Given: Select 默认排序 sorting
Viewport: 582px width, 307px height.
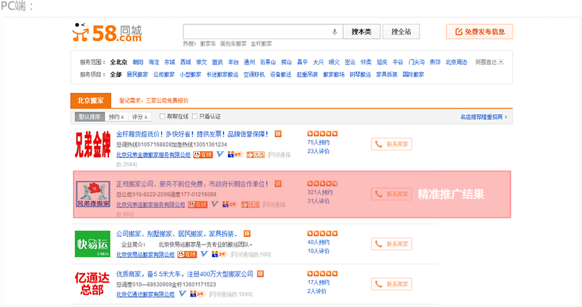Looking at the screenshot, I should coord(90,116).
